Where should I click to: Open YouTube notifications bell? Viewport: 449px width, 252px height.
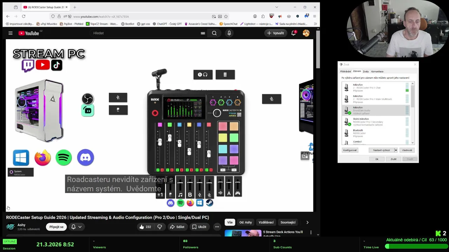pos(294,33)
